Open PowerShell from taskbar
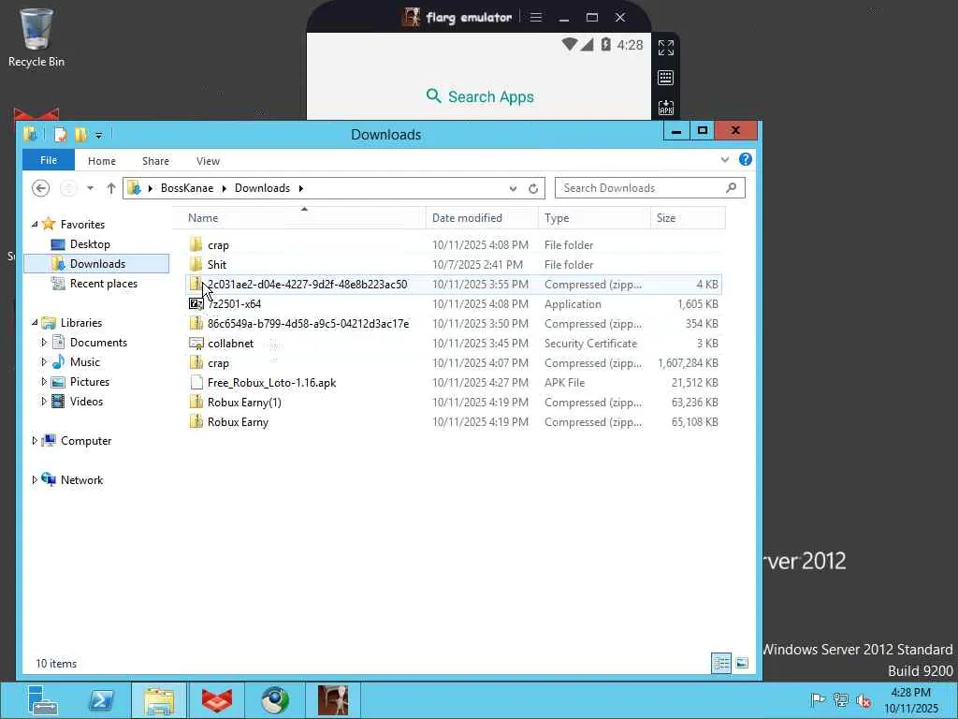958x719 pixels. (101, 700)
